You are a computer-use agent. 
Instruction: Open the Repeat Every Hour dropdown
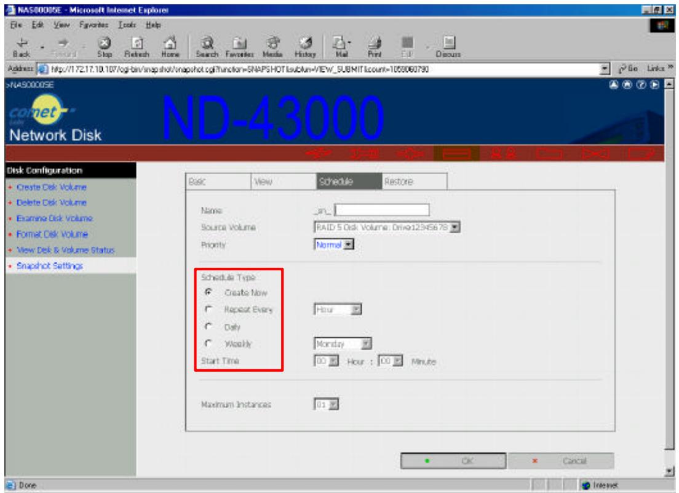point(338,310)
